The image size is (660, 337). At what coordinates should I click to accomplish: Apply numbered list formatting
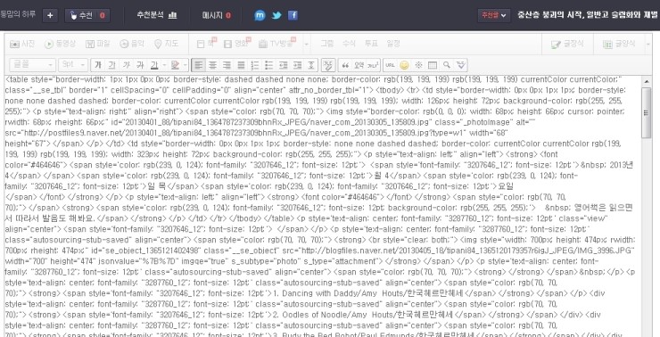(x=255, y=65)
